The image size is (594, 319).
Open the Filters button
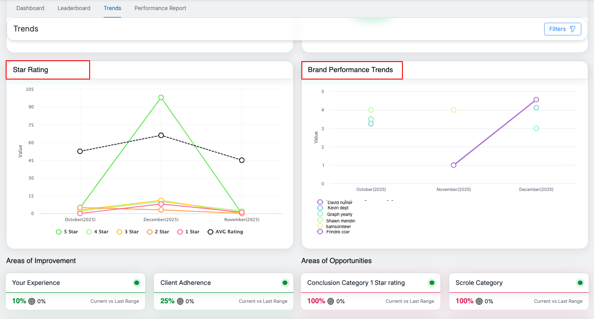click(x=562, y=29)
